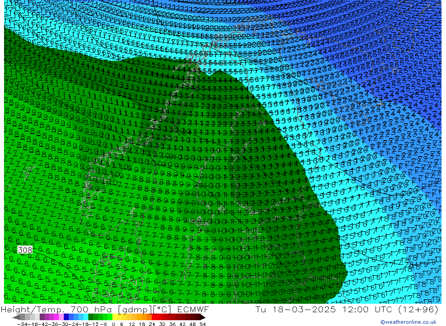This screenshot has height=326, width=446.
Task: Click the 'Tu 18-03-2025 12:00 UTC' timestamp
Action: point(324,309)
